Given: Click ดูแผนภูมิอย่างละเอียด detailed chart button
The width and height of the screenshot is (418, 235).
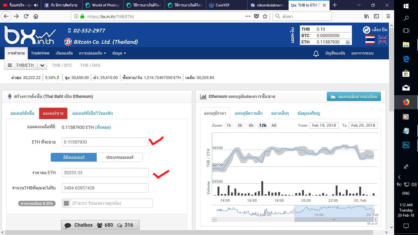Looking at the screenshot, I should coord(354,96).
